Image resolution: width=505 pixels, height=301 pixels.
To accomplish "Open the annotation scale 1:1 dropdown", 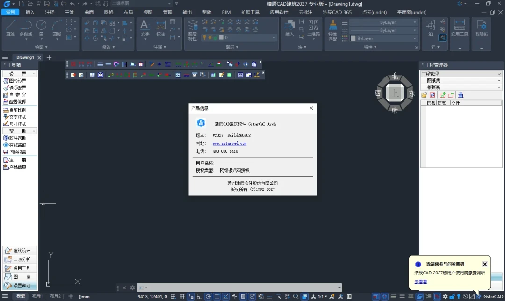I will pyautogui.click(x=322, y=296).
